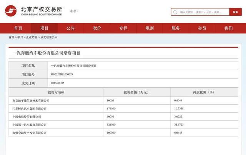Open the 项目 navigation tab
Viewport: 246px width, 155px height.
[x=45, y=28]
